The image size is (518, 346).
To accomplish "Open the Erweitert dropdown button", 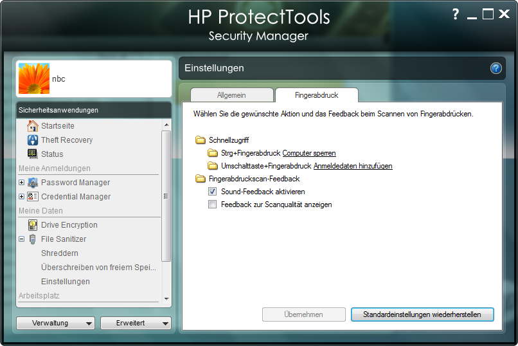I will click(136, 323).
